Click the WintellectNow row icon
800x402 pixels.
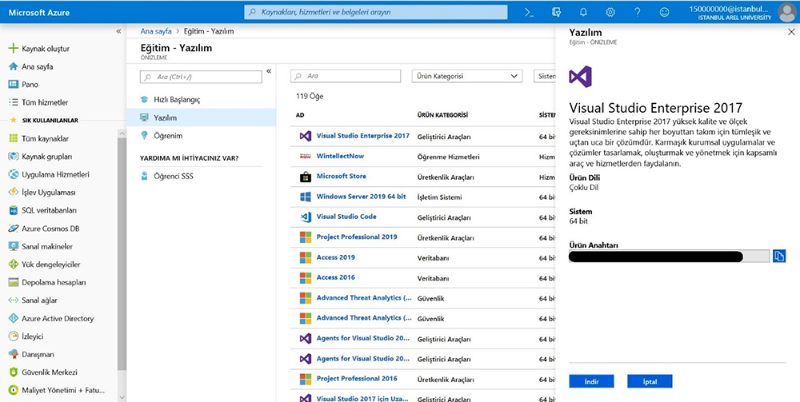[306, 157]
